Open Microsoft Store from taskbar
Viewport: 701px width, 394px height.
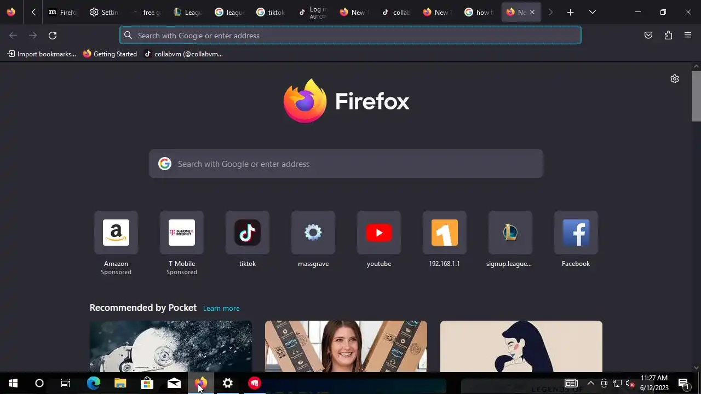[147, 383]
